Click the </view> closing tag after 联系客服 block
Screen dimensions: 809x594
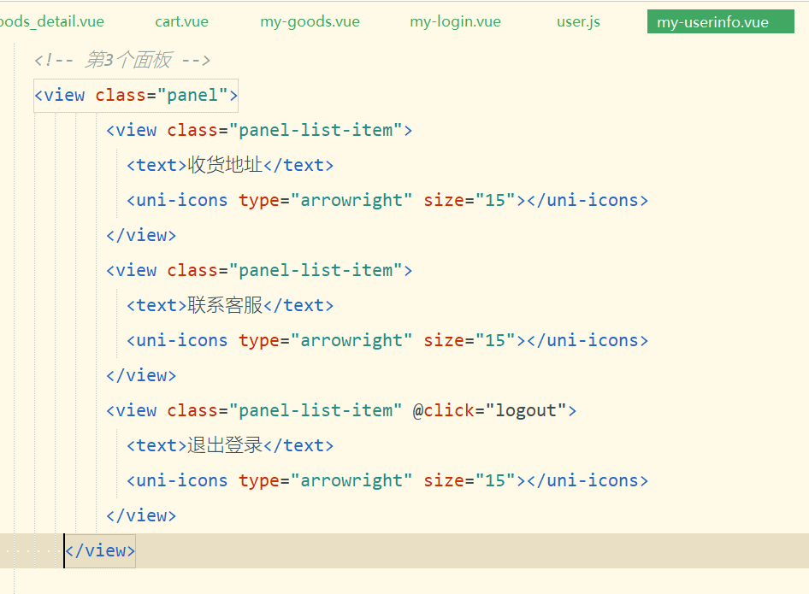click(x=141, y=375)
